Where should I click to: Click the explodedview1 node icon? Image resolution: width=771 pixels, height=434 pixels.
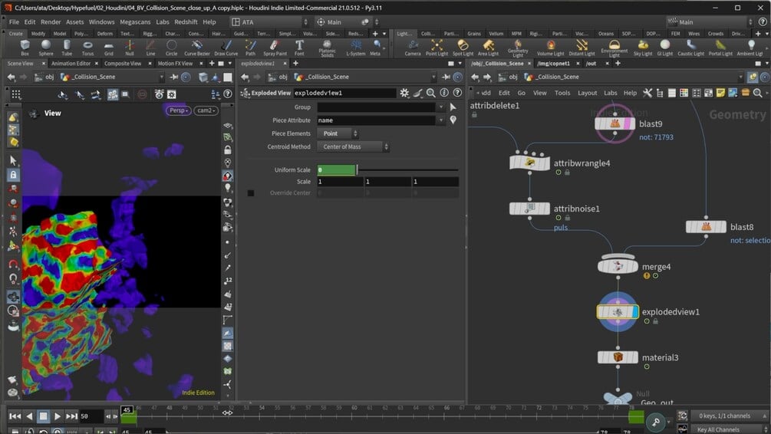pyautogui.click(x=618, y=311)
